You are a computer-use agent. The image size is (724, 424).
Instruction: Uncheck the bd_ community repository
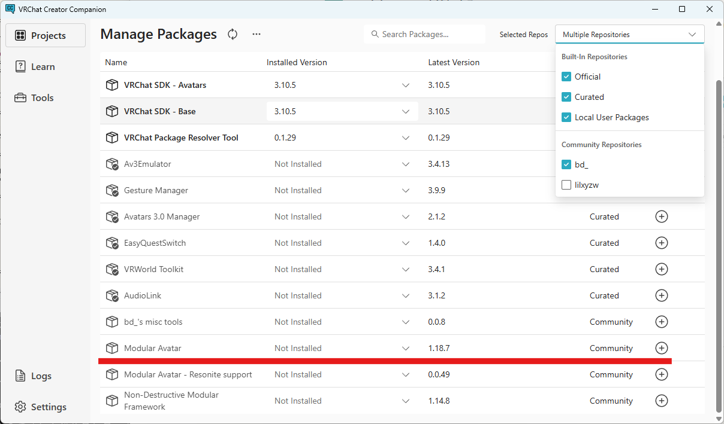(566, 164)
